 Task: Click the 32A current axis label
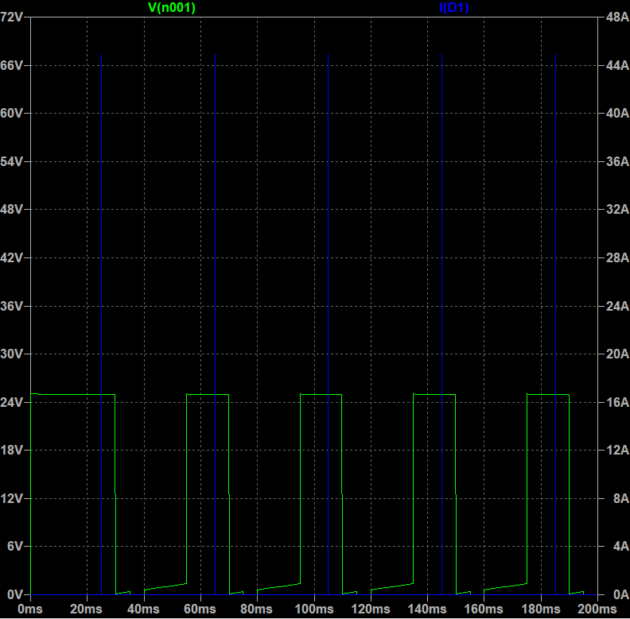pos(617,209)
